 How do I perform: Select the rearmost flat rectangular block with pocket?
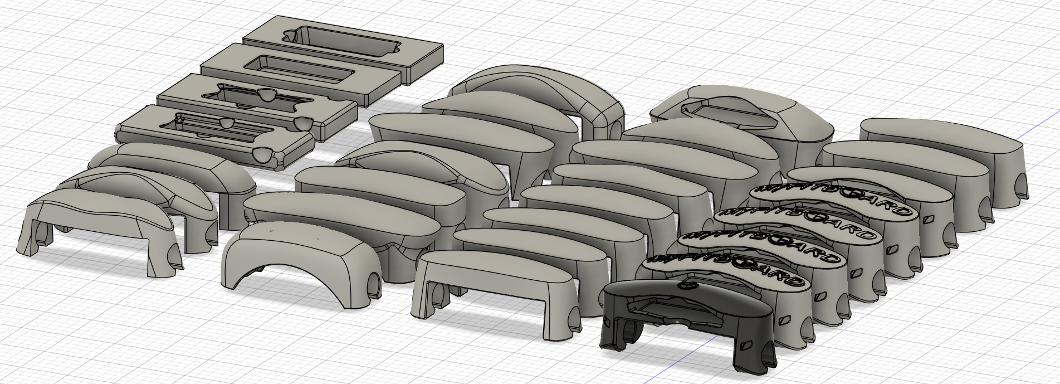click(344, 49)
